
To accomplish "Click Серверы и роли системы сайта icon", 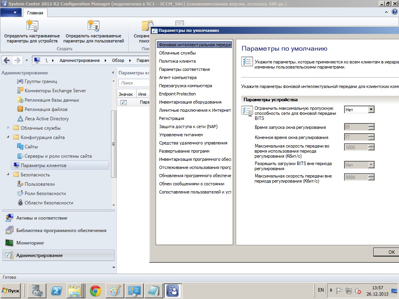I will click(20, 156).
